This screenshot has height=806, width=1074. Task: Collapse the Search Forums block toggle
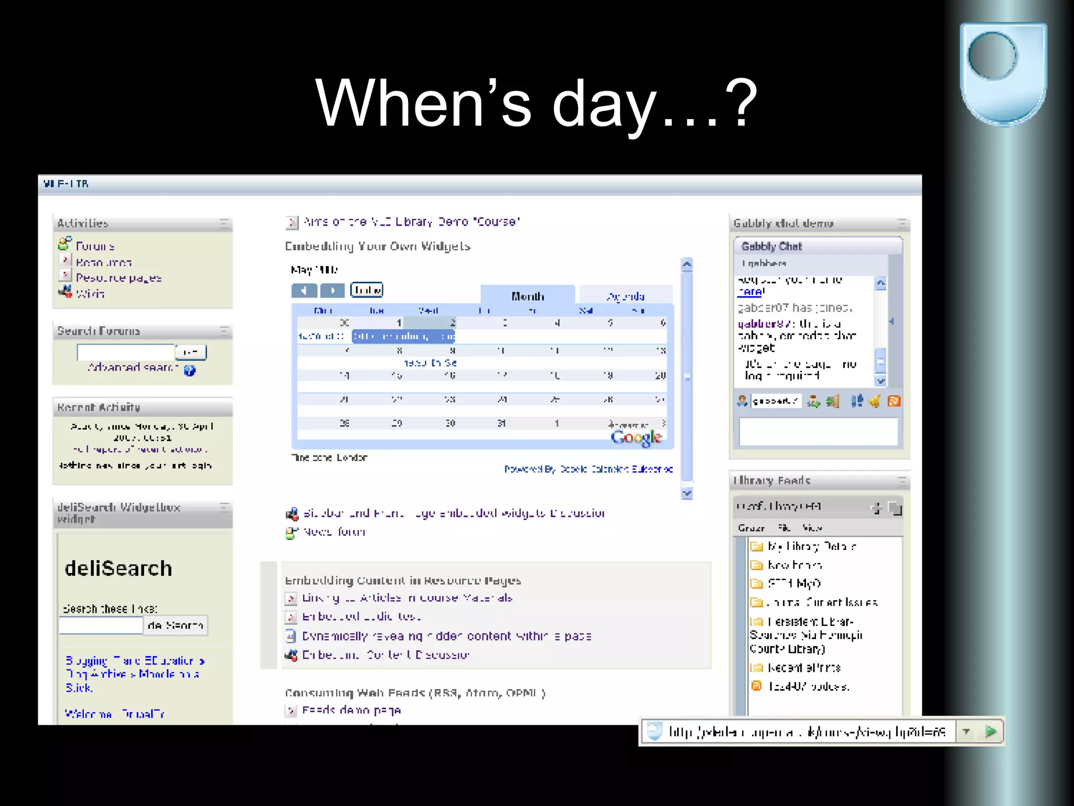pyautogui.click(x=224, y=331)
